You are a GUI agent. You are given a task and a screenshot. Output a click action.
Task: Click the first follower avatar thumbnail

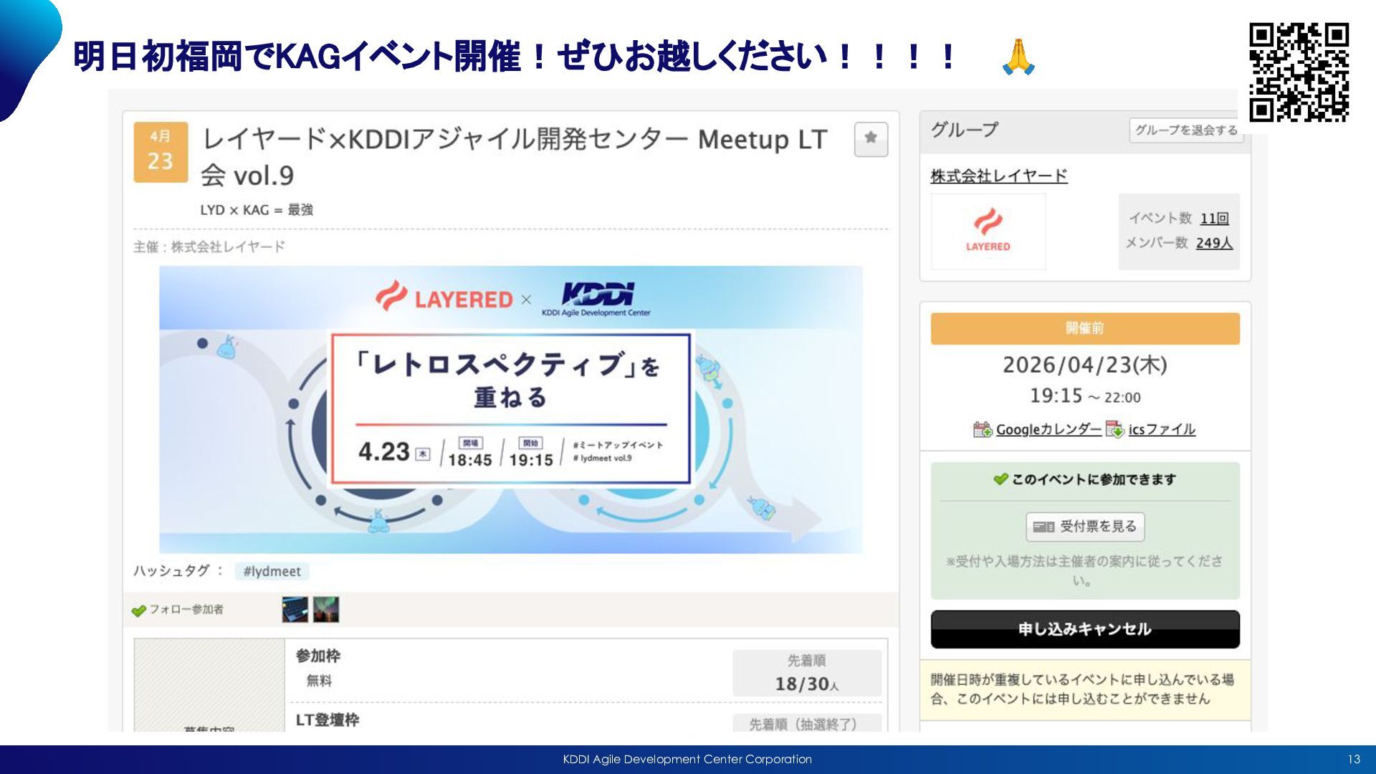(295, 609)
